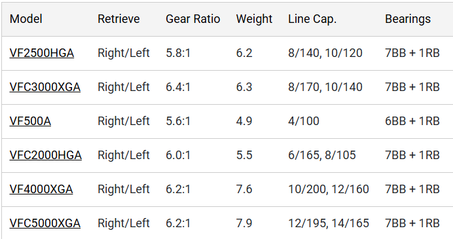Select the 6/165, 8/105 line capacity cell

coord(322,155)
